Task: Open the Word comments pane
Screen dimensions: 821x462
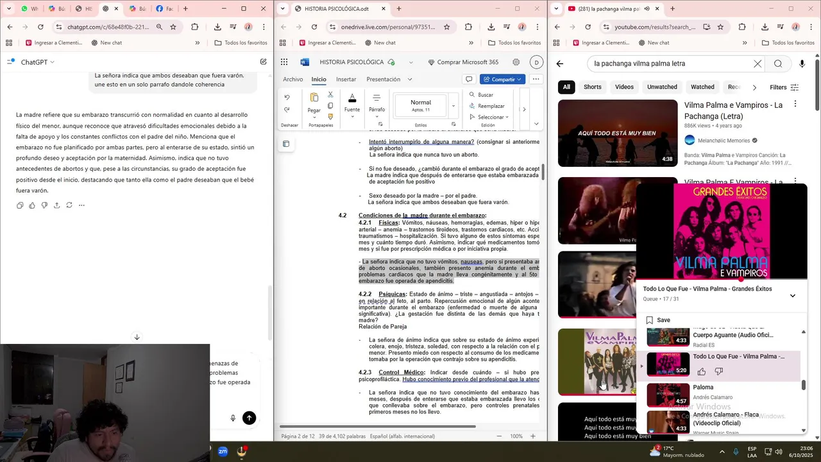Action: tap(469, 80)
